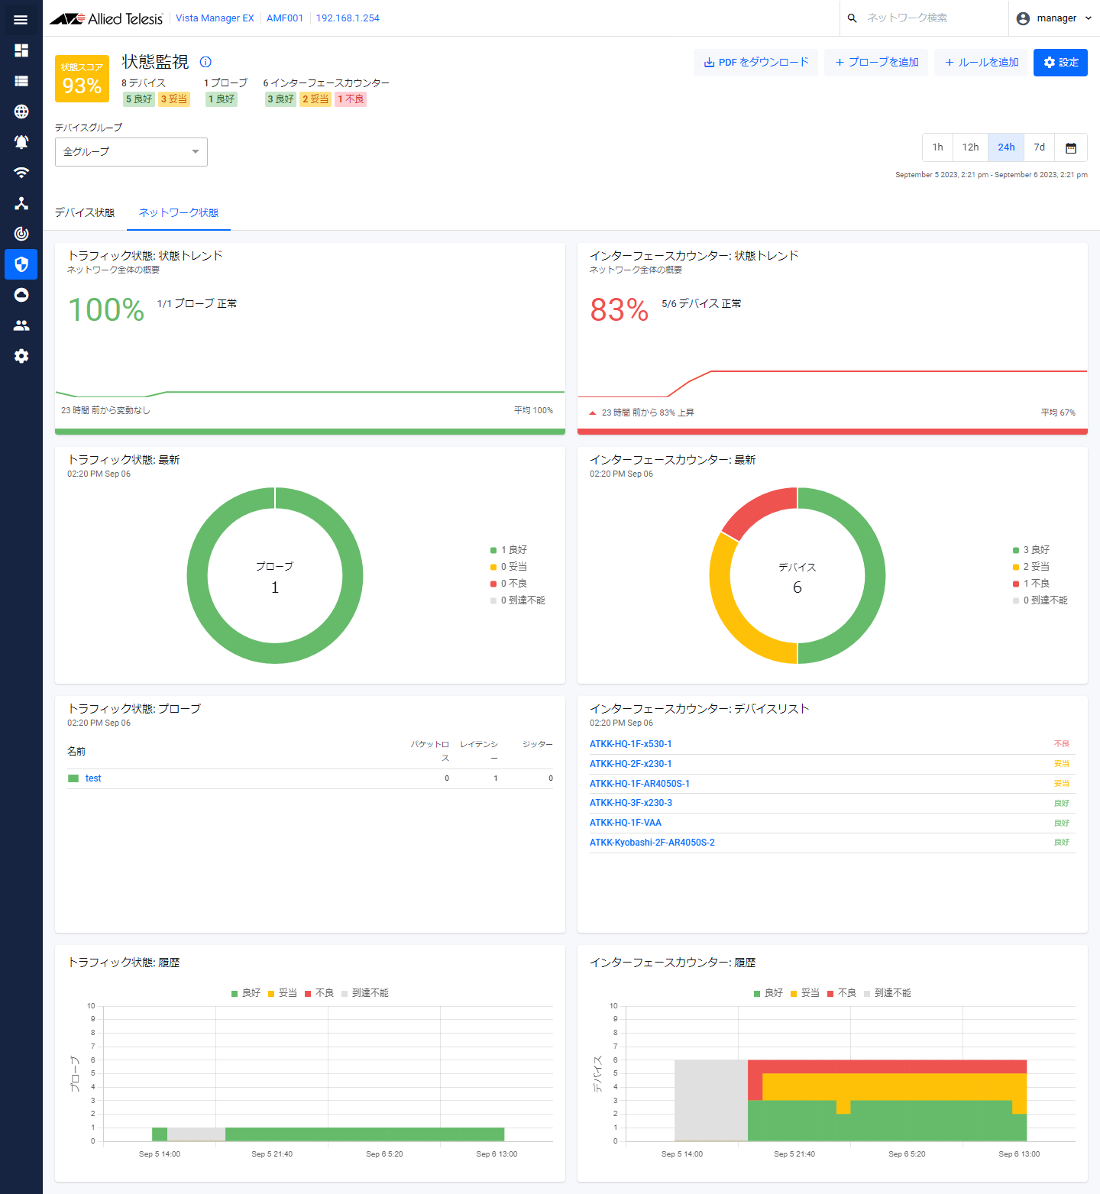
Task: Expand the 全グループ device group dropdown
Action: 131,152
